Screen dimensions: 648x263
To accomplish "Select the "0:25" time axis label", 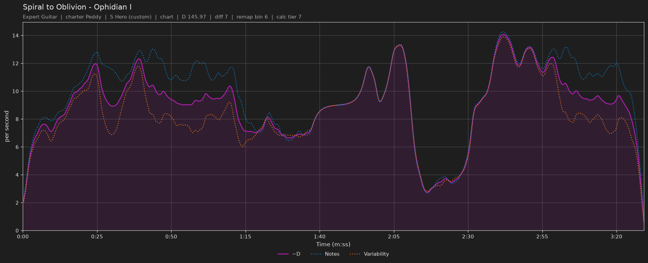I will click(x=97, y=237).
